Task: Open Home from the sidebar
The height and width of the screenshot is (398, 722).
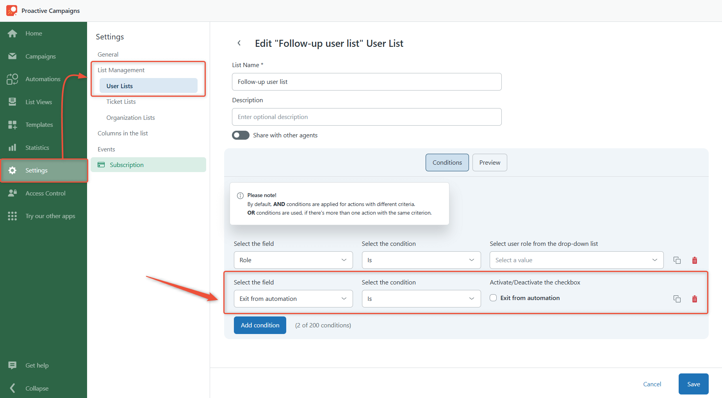Action: (33, 33)
